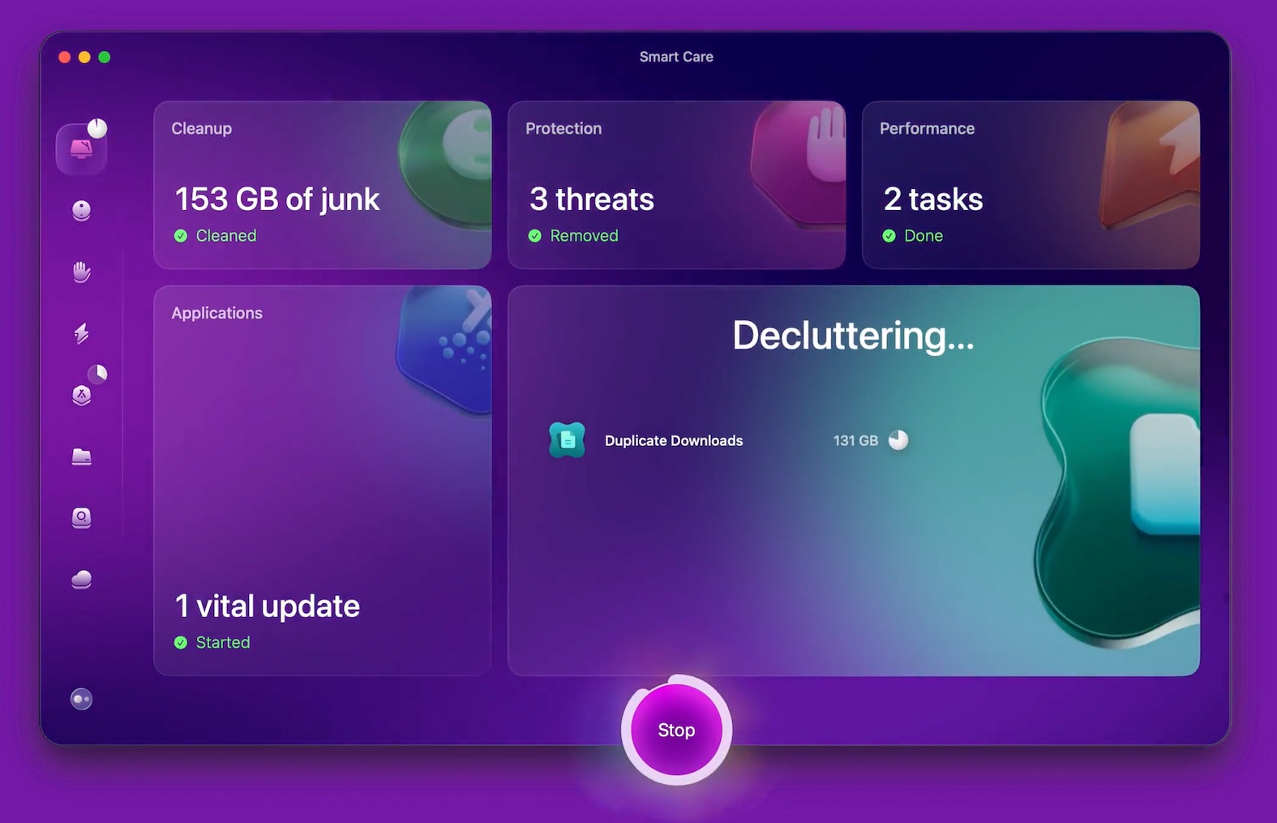The height and width of the screenshot is (823, 1277).
Task: Click the Duplicate Downloads progress indicator
Action: tap(898, 440)
